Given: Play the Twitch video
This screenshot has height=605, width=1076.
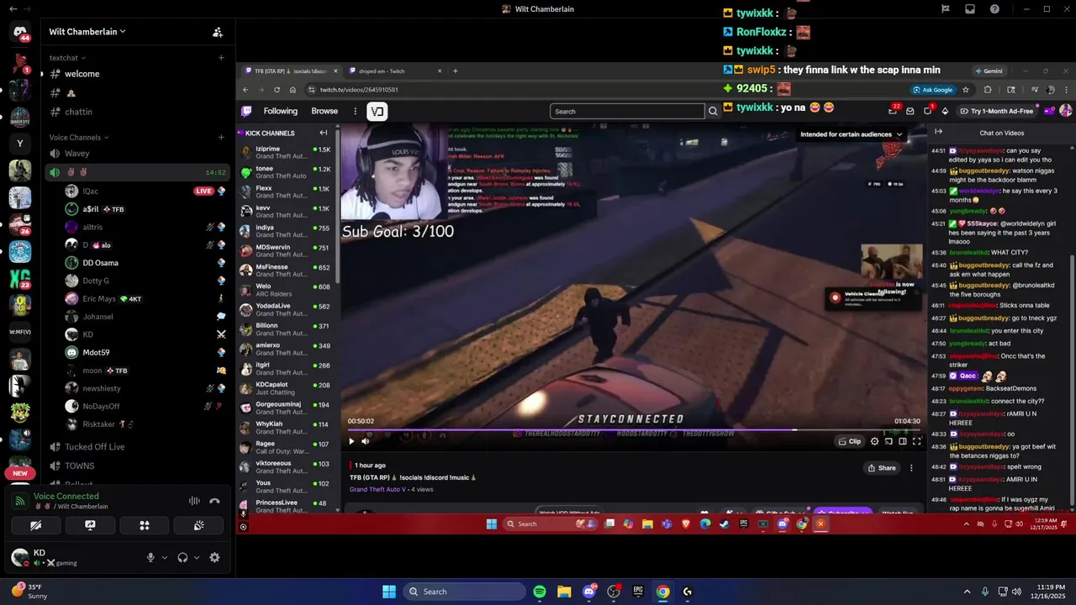Looking at the screenshot, I should coord(351,441).
